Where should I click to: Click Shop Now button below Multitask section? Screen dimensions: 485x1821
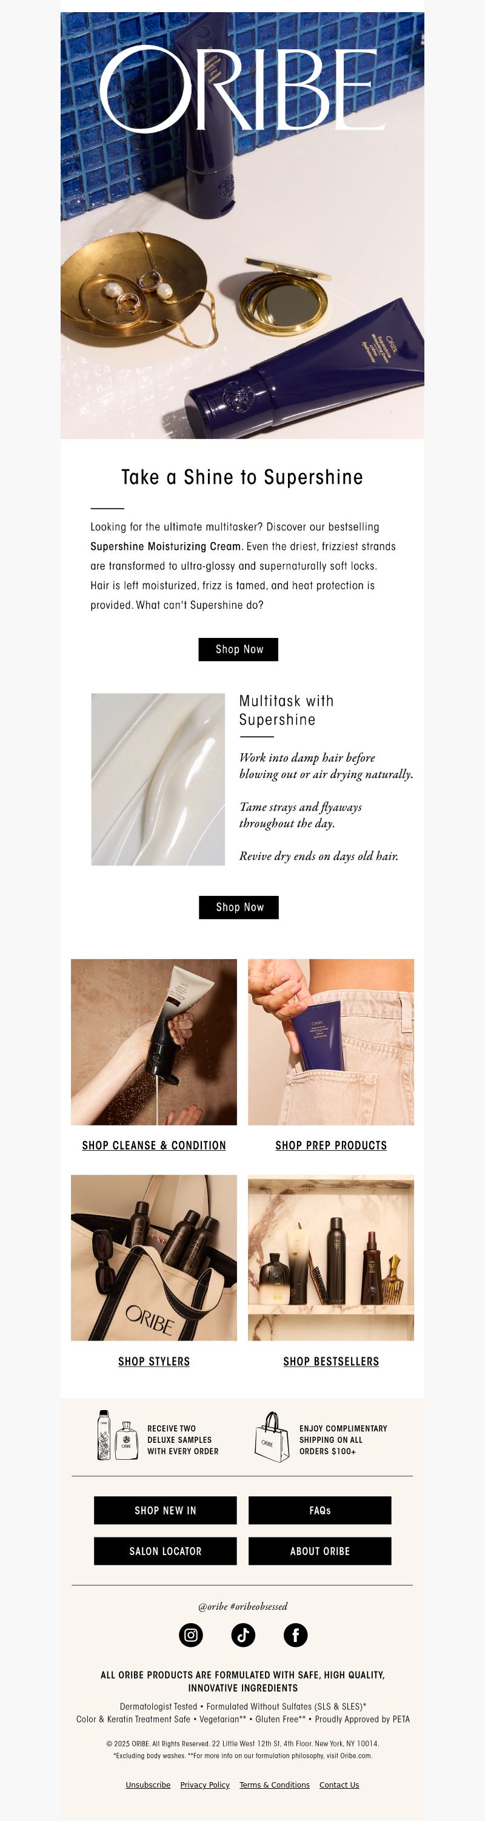[x=239, y=907]
